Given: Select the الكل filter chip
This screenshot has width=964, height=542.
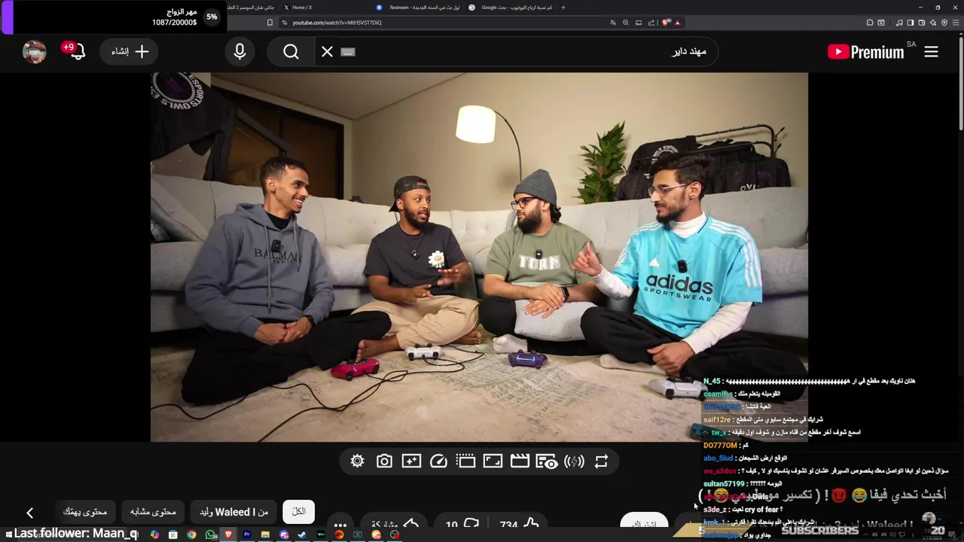Looking at the screenshot, I should [x=299, y=512].
